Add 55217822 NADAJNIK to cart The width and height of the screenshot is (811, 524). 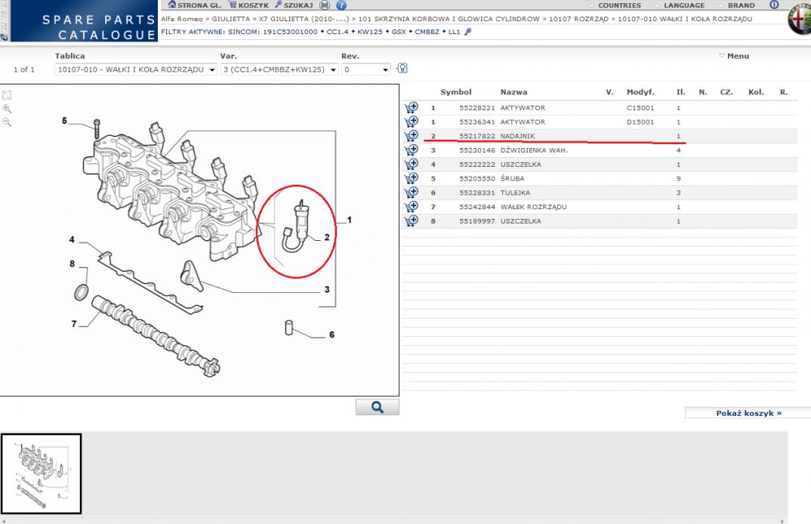click(x=412, y=135)
